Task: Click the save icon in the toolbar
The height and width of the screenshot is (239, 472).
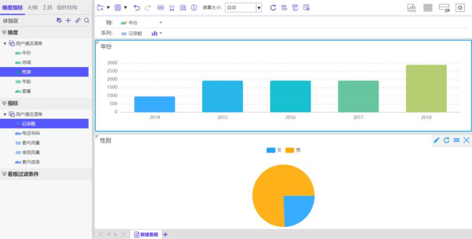Action: pos(118,7)
